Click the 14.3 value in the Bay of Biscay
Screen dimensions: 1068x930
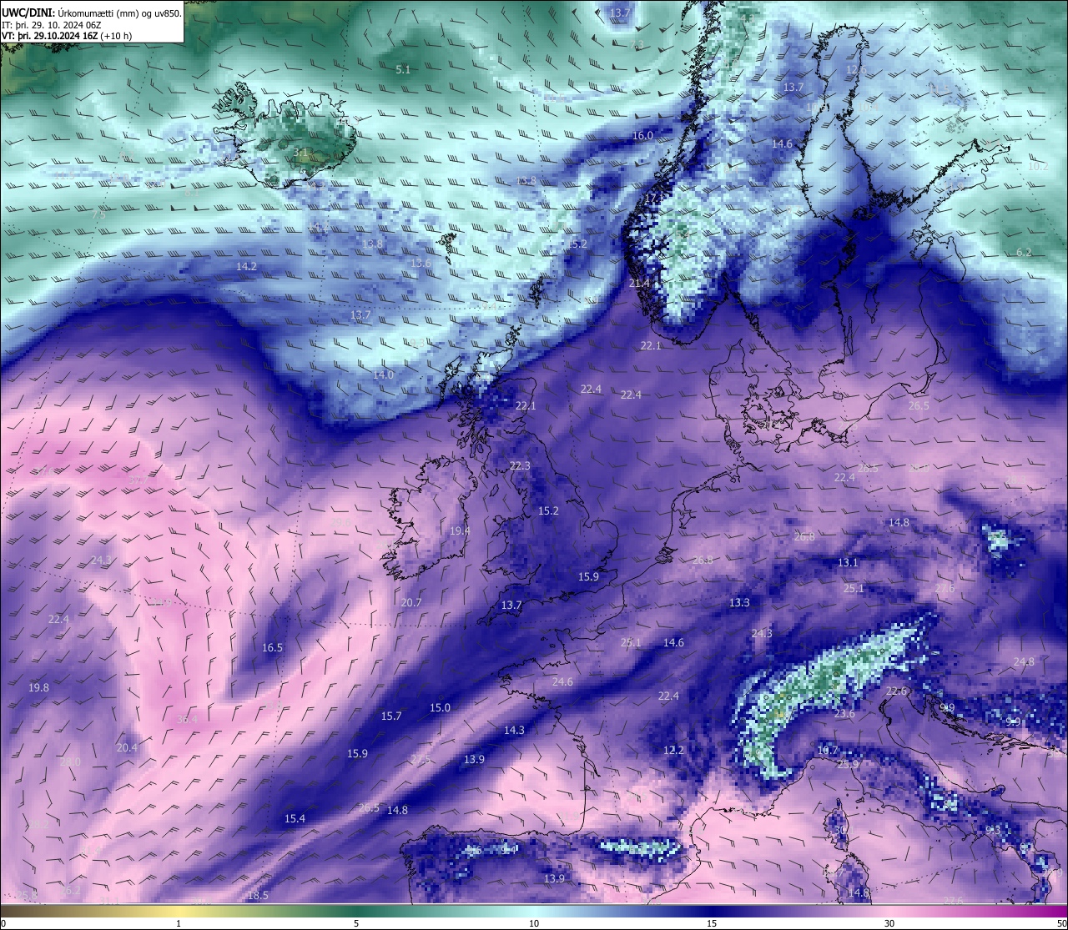514,731
